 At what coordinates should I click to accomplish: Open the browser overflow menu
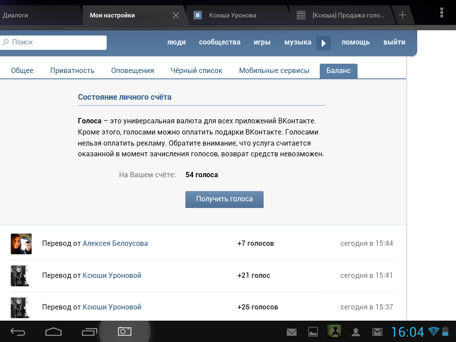441,13
